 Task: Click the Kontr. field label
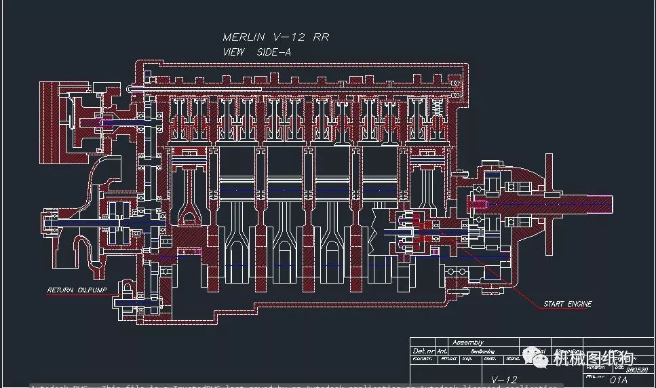point(490,359)
